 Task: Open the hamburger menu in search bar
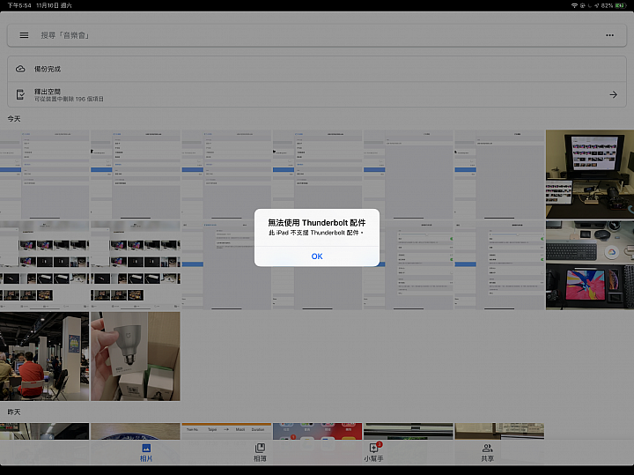(25, 35)
